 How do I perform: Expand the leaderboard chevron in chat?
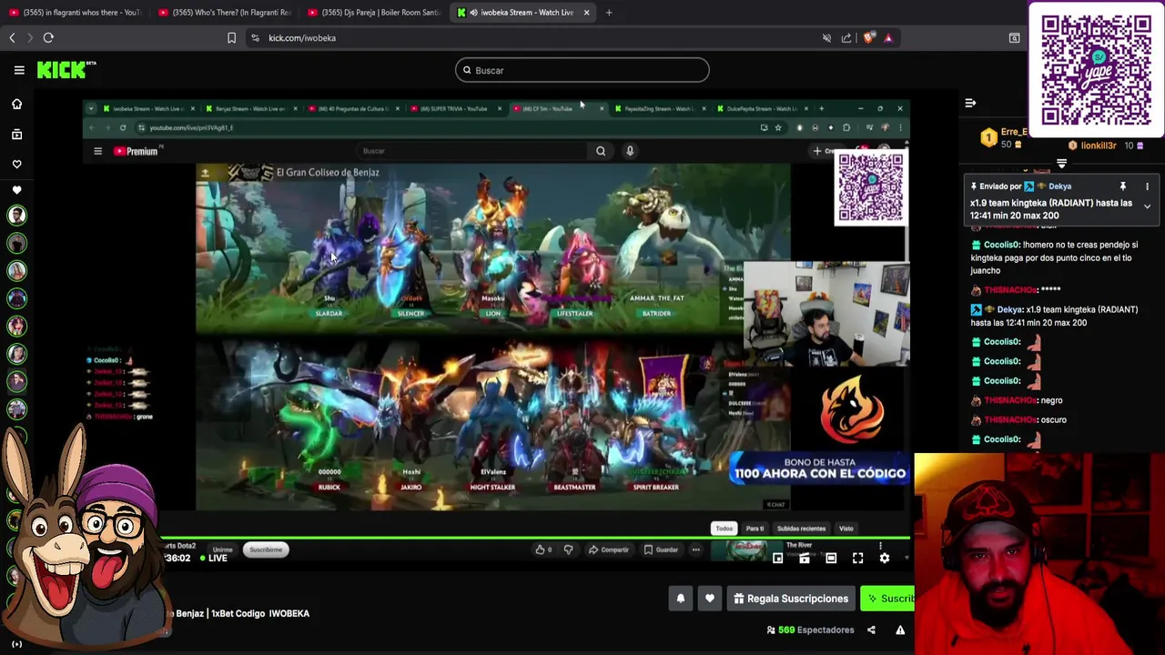1061,165
